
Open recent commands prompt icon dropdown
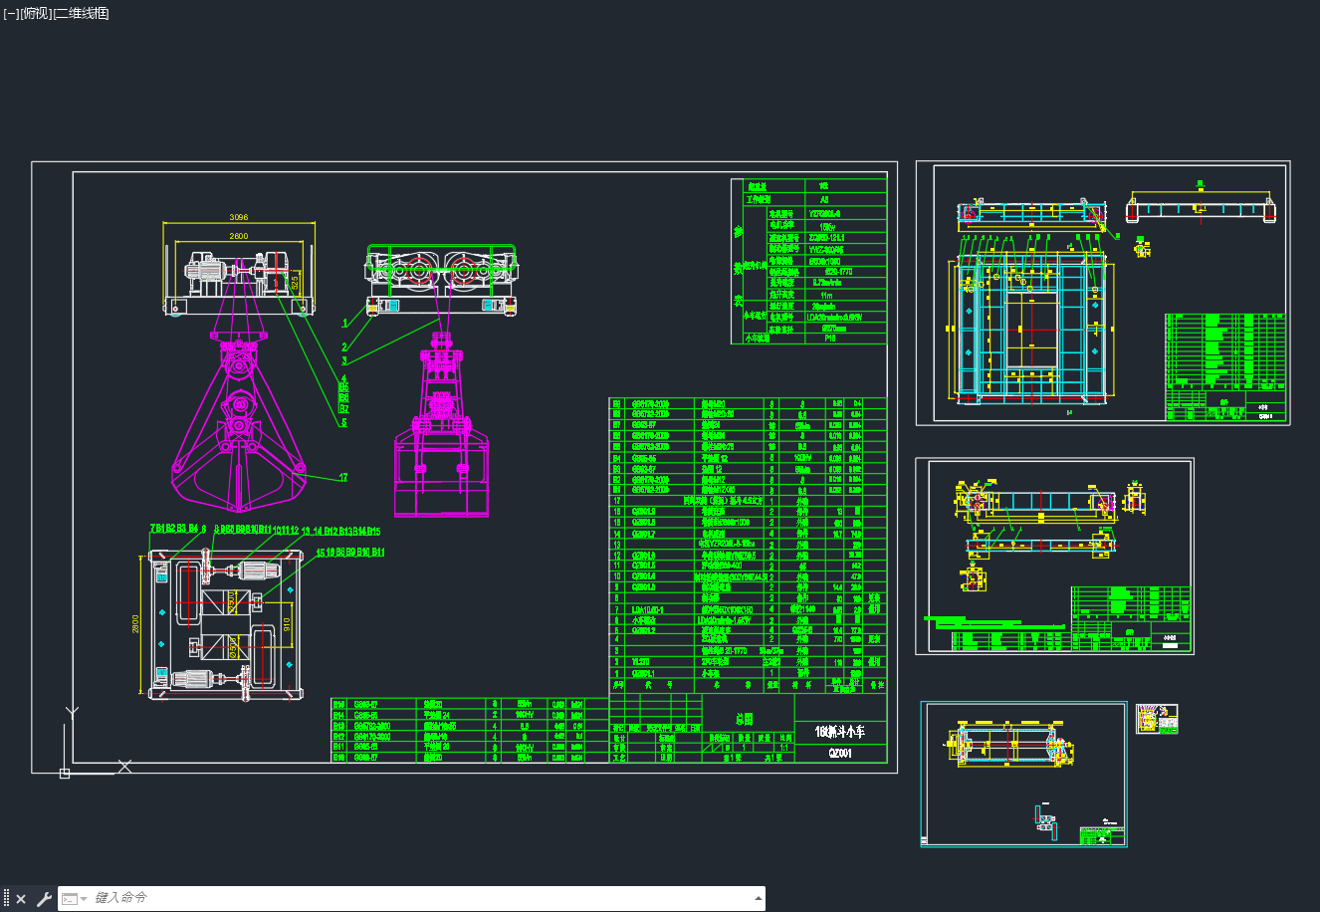click(x=74, y=899)
